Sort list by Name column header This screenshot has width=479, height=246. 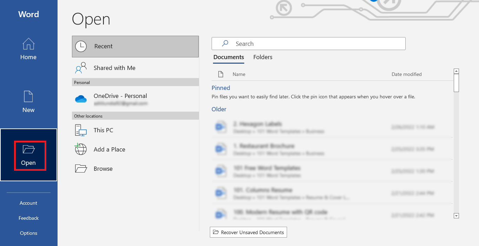point(239,74)
